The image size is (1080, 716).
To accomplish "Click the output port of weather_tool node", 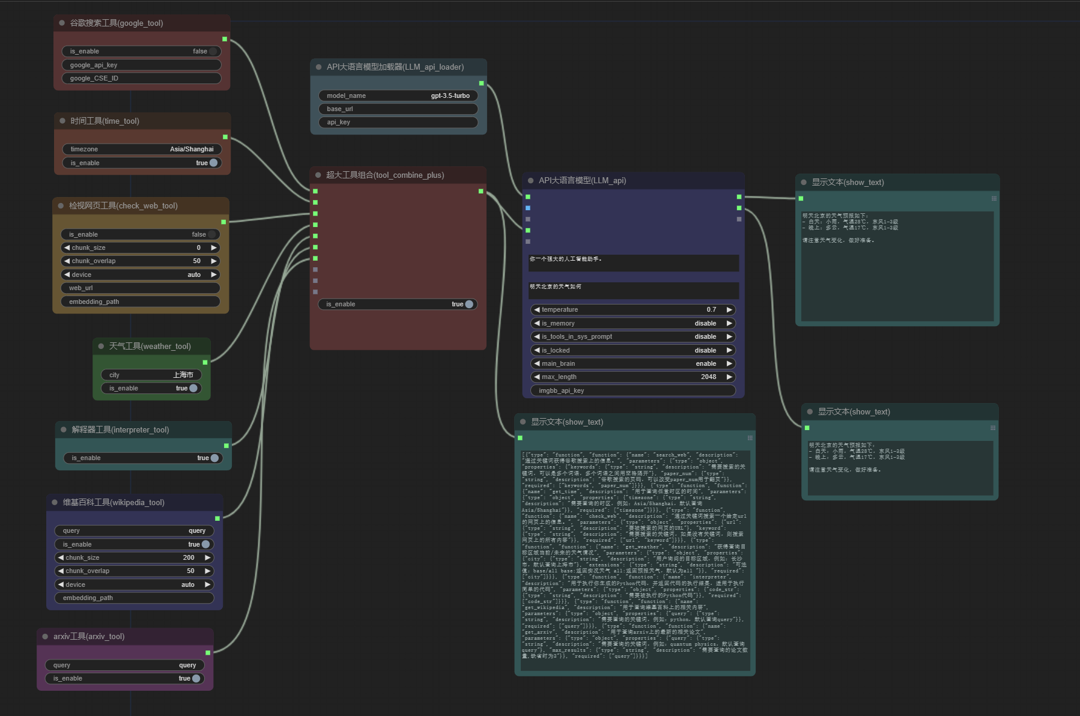I will pos(205,362).
